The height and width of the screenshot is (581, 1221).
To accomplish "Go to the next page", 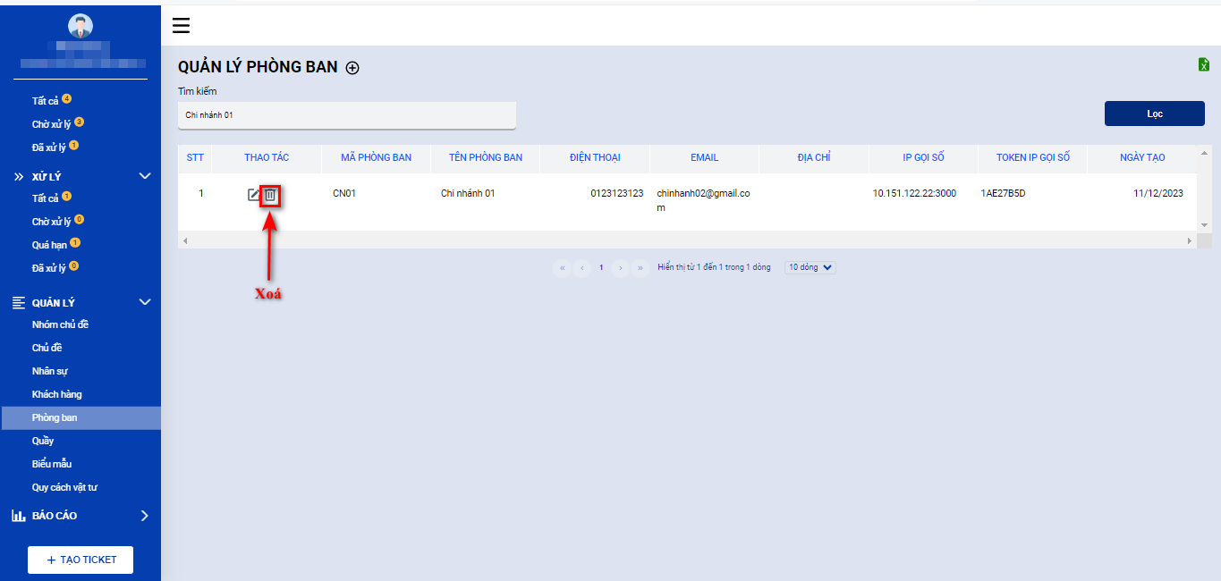I will coord(621,267).
